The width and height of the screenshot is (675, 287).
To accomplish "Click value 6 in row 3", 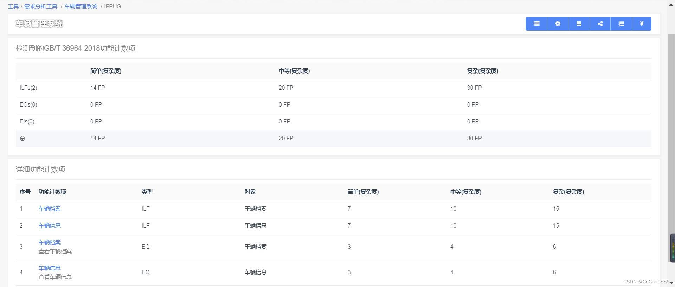I will pos(554,247).
